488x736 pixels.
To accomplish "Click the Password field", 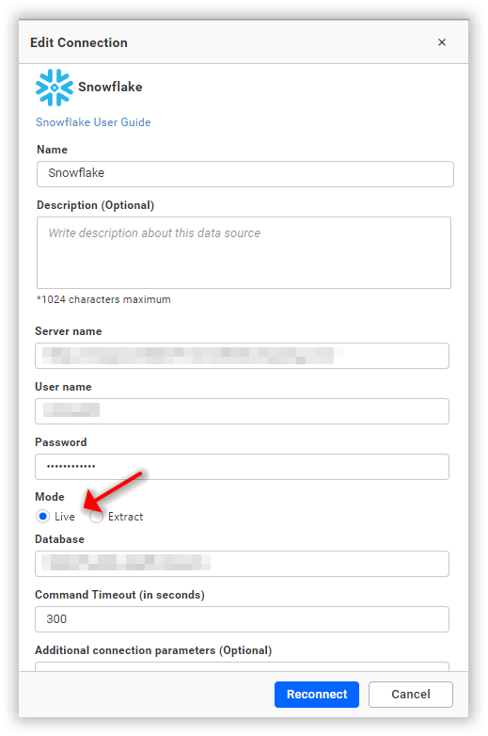I will point(242,467).
